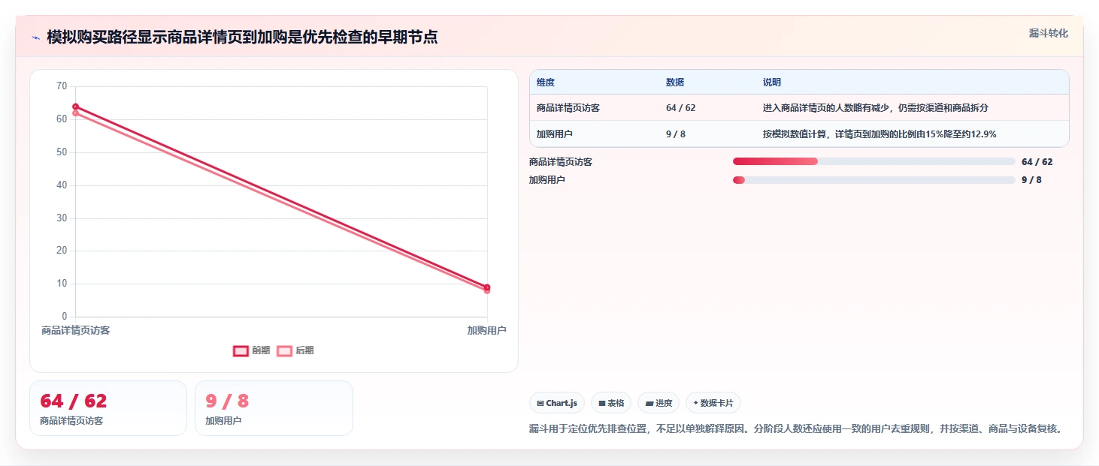Viewport: 1099px width, 466px height.
Task: Click the 商品详情页访客 x-axis label
Action: (76, 330)
